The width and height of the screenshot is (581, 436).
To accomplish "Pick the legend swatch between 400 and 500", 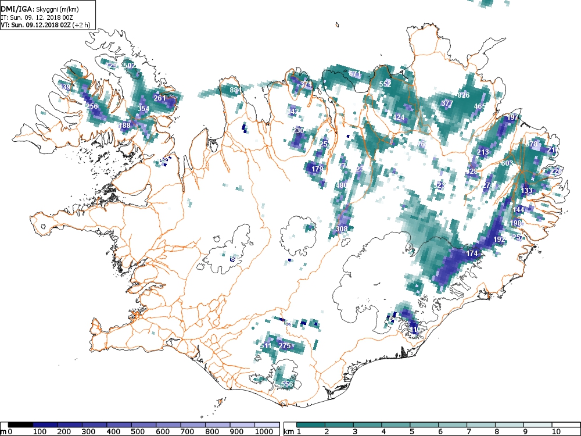I will click(x=119, y=425).
